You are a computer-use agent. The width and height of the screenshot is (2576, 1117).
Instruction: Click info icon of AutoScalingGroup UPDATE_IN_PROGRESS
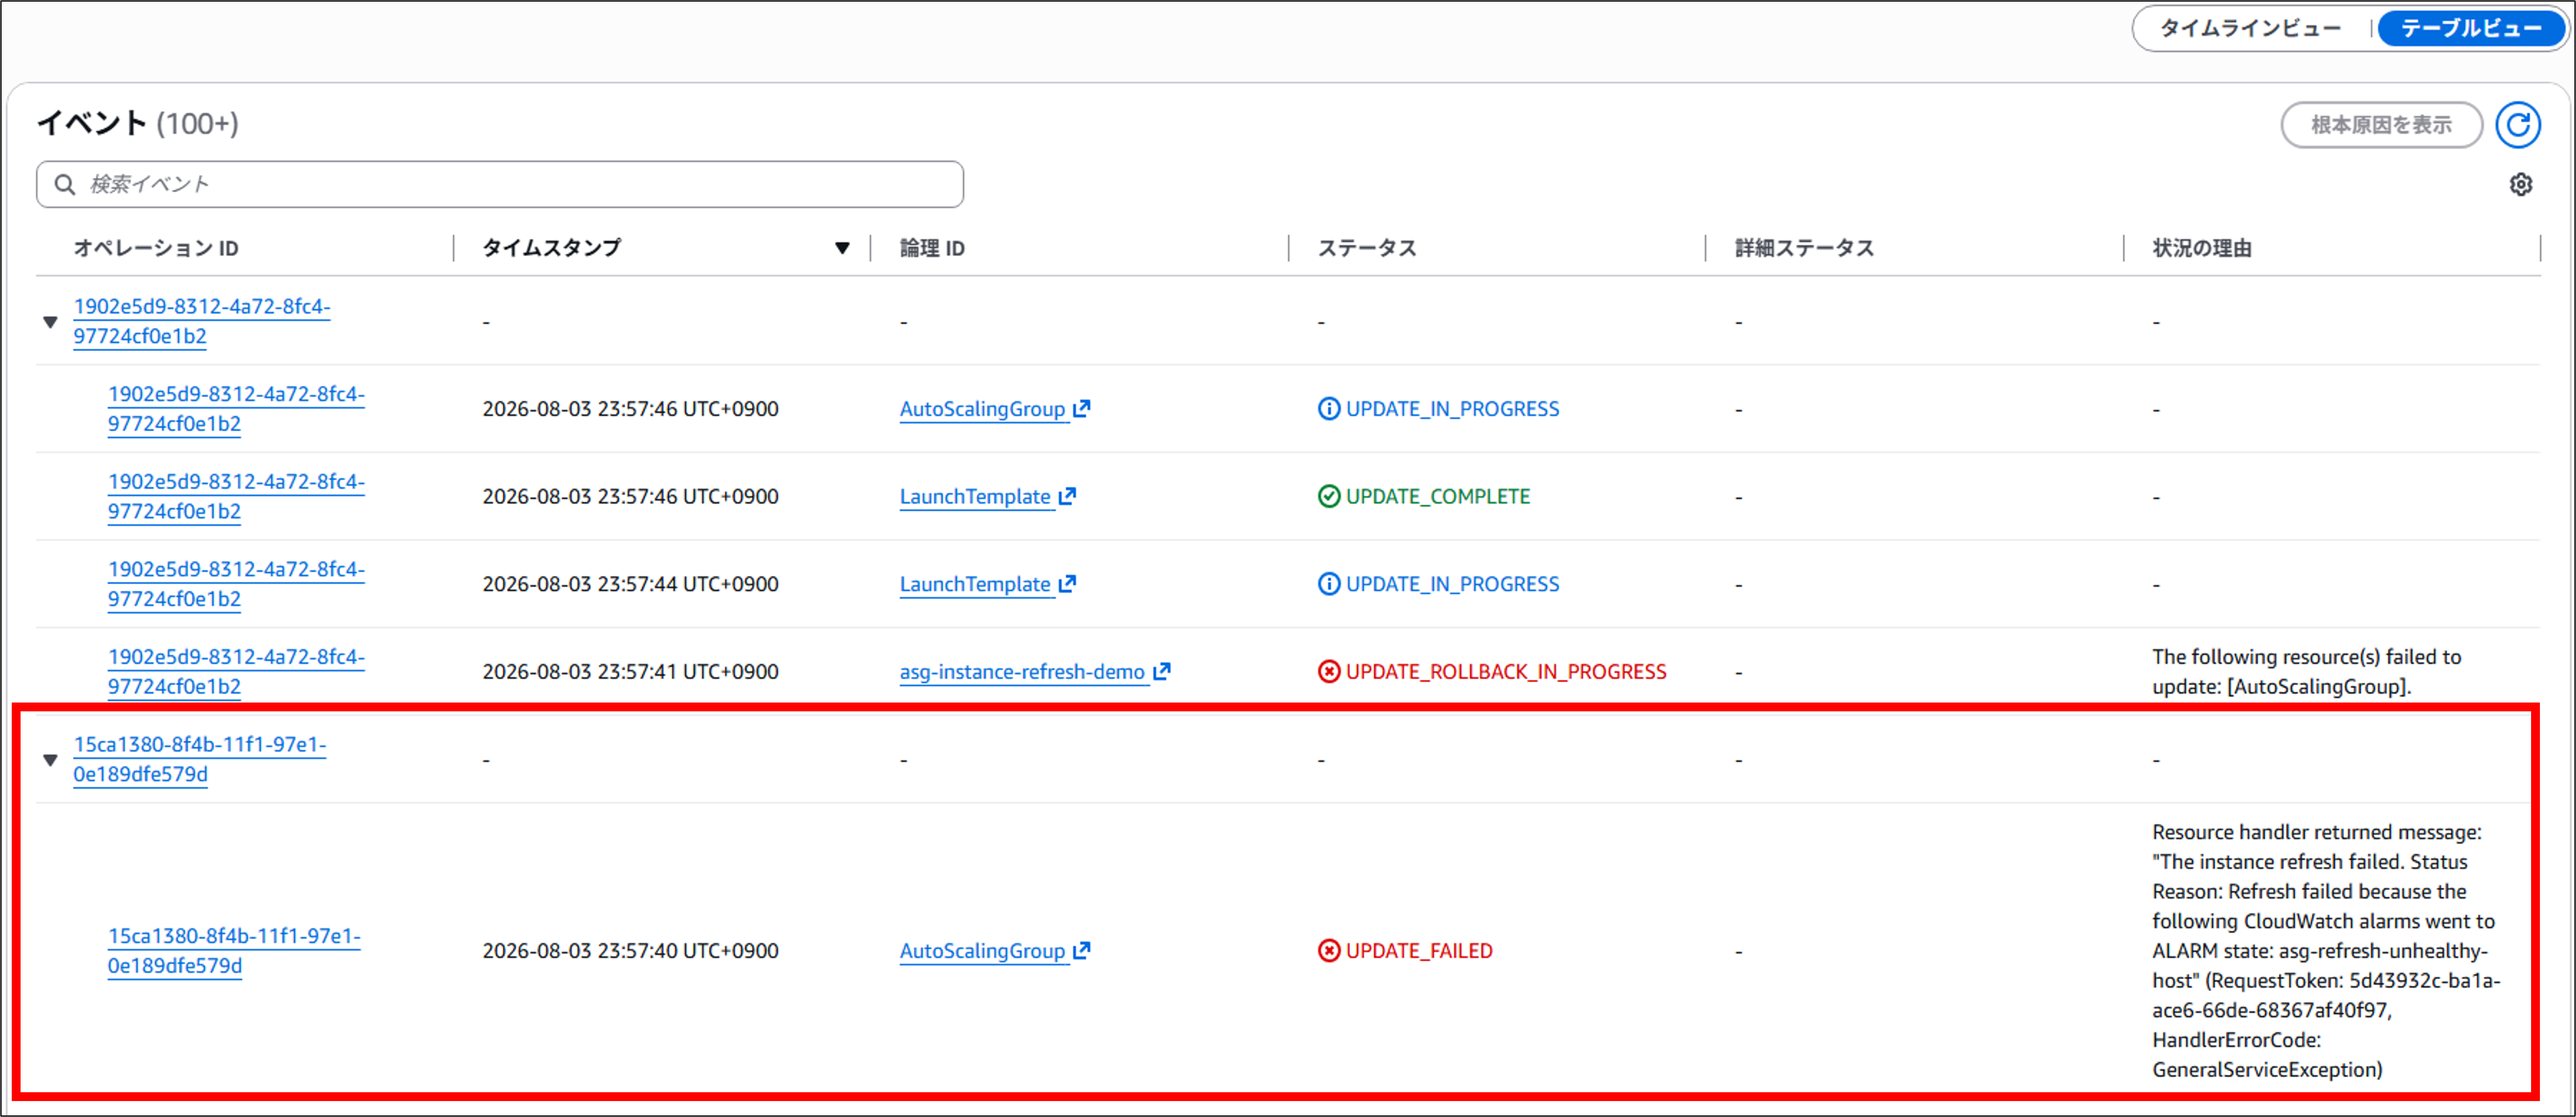[1329, 409]
